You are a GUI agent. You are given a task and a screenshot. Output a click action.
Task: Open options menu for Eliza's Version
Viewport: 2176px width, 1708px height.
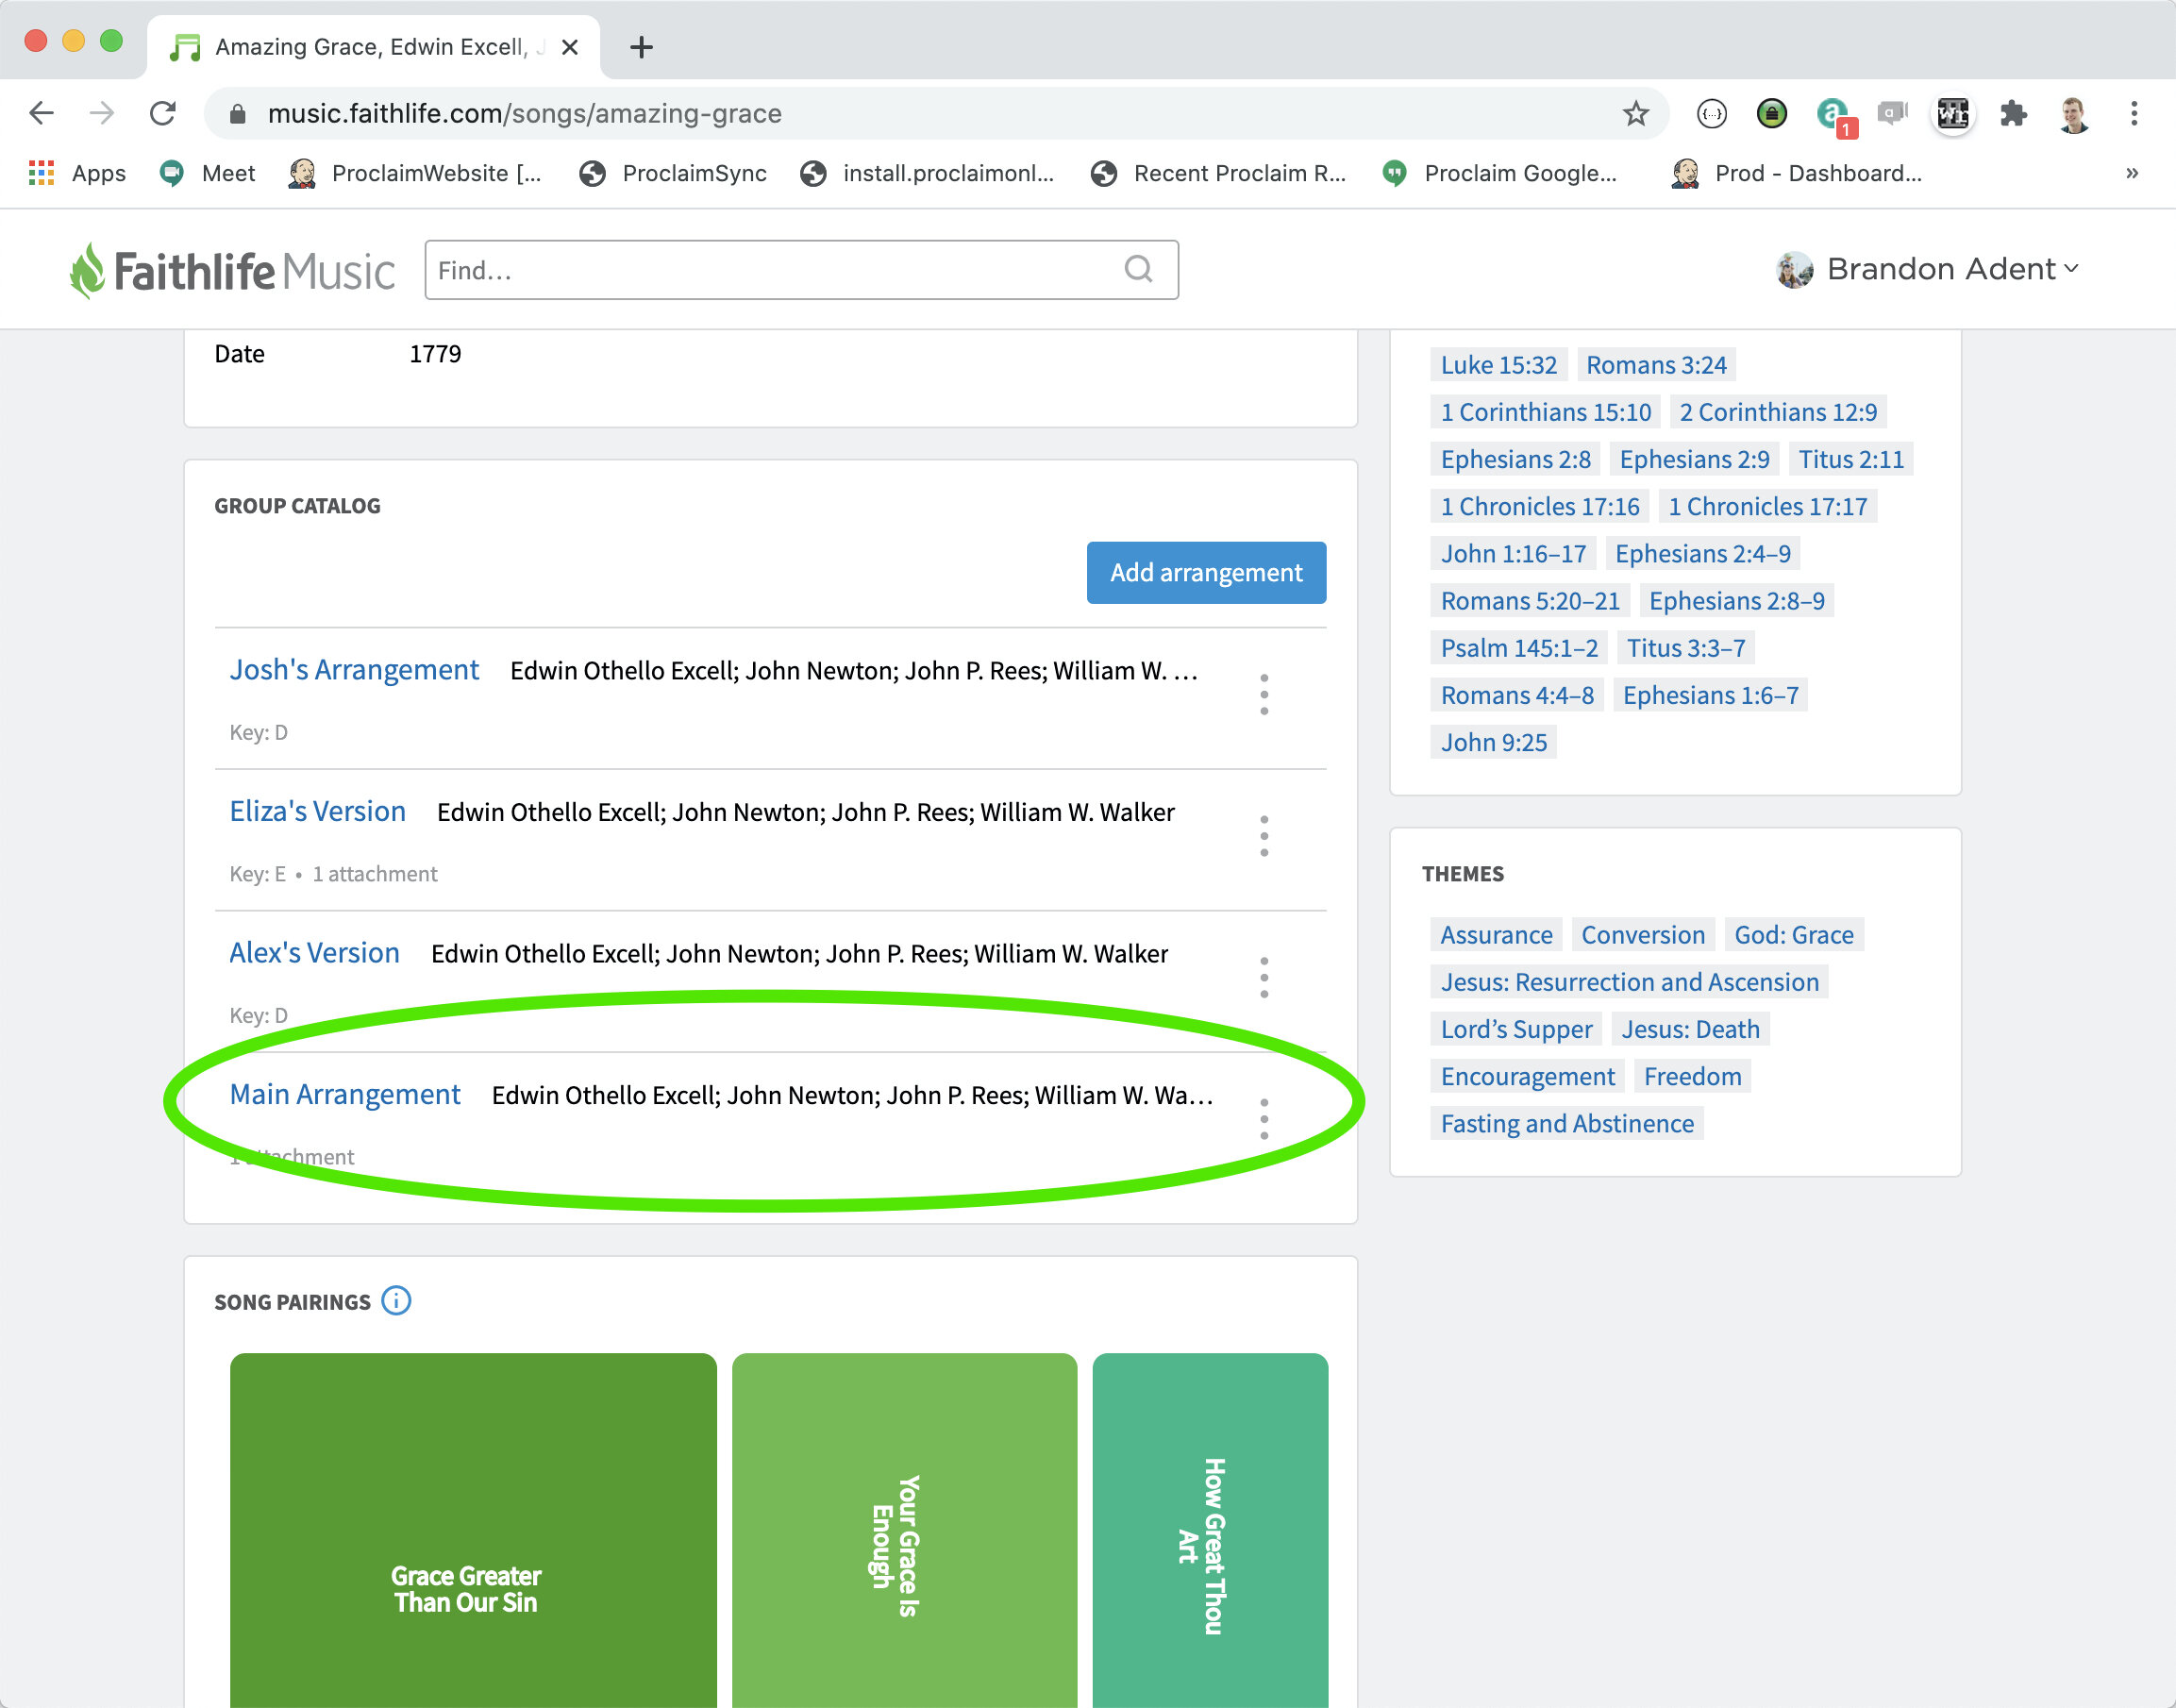(x=1264, y=836)
